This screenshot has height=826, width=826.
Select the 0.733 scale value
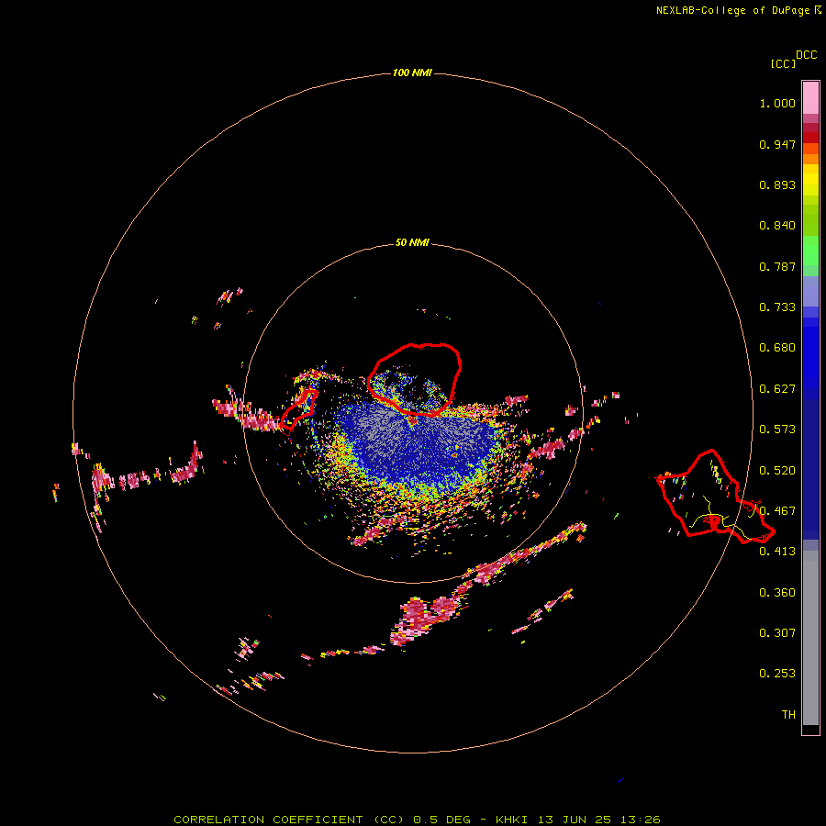777,307
